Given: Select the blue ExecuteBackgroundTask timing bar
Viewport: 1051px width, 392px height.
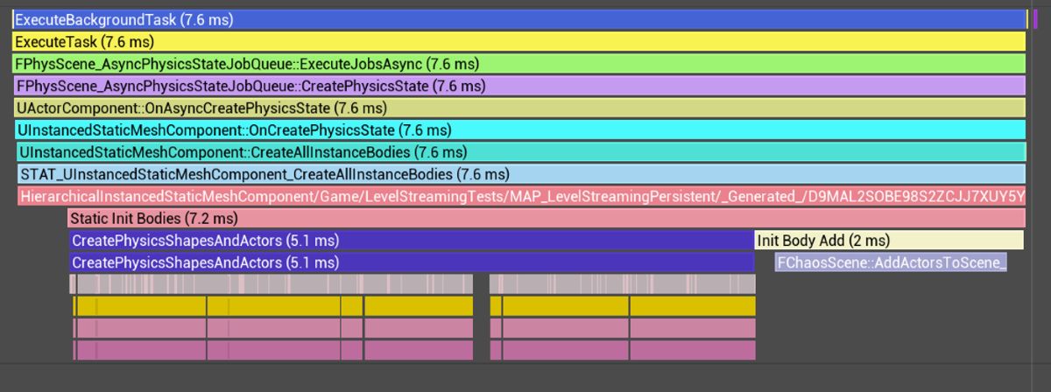Looking at the screenshot, I should (x=518, y=19).
